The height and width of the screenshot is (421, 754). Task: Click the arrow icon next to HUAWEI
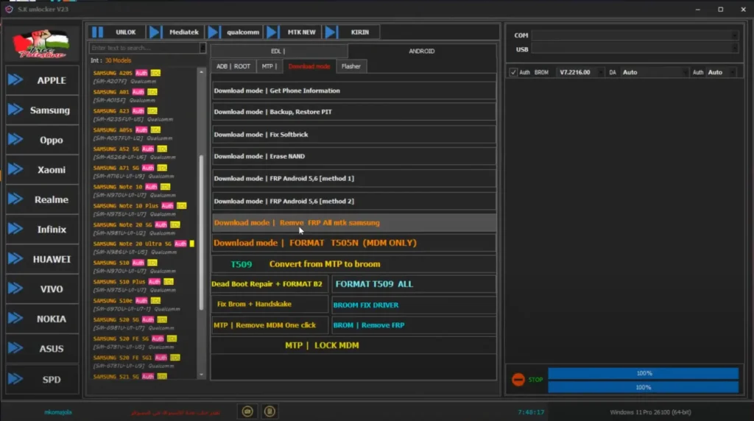15,259
